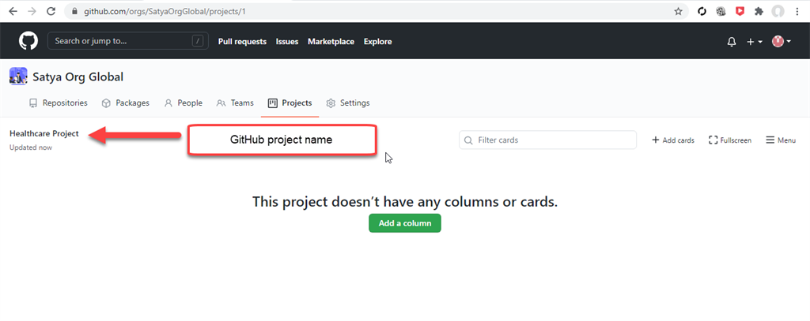The height and width of the screenshot is (321, 810).
Task: Open Pull requests in the header
Action: pos(242,42)
